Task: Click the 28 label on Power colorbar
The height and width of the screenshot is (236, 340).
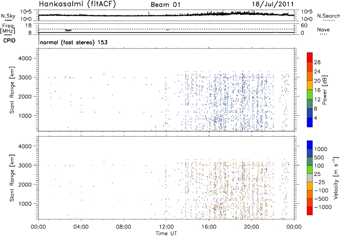Action: pyautogui.click(x=317, y=62)
